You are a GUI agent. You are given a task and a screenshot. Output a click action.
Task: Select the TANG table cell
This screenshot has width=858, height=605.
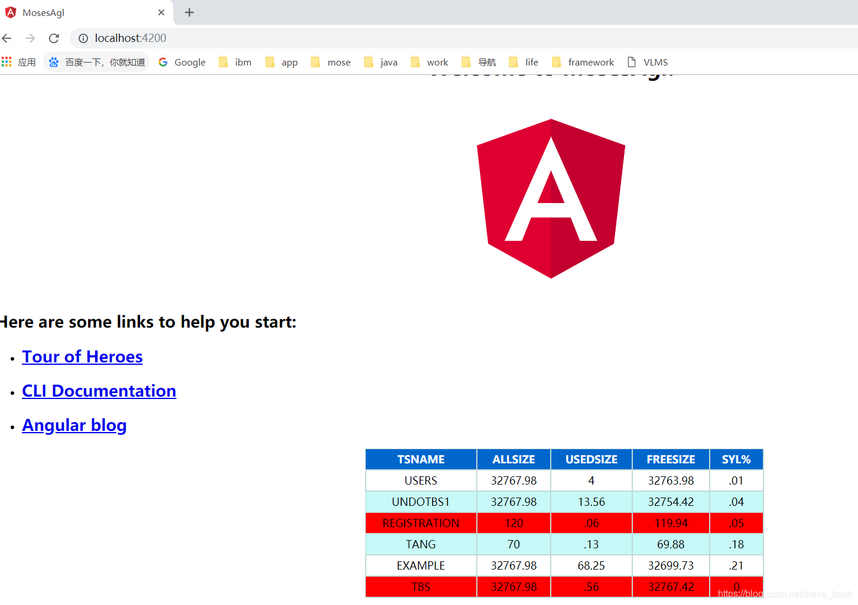pos(421,544)
